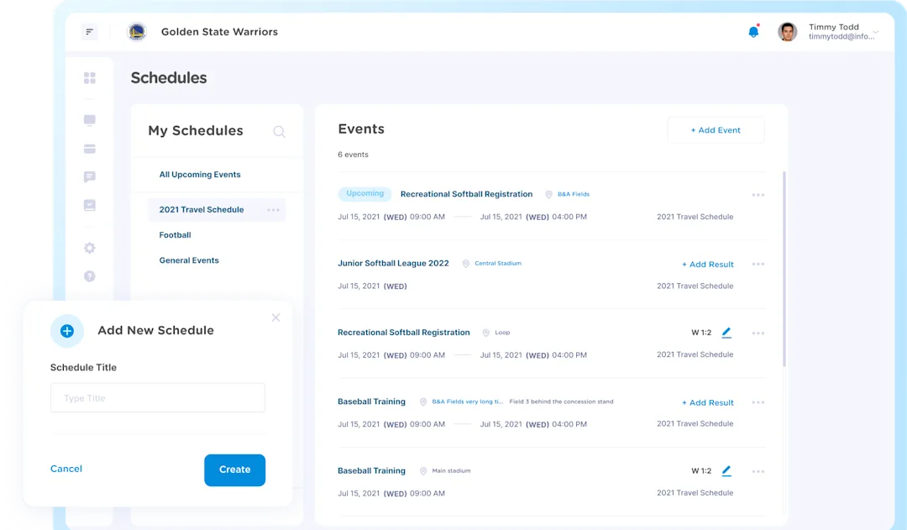907x530 pixels.
Task: Click the W 1:2 result on Main stadium event
Action: (701, 471)
